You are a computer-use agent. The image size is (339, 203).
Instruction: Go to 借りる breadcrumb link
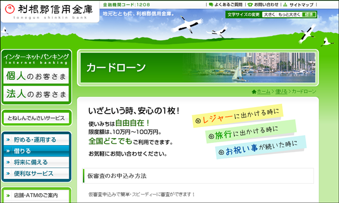[281, 91]
